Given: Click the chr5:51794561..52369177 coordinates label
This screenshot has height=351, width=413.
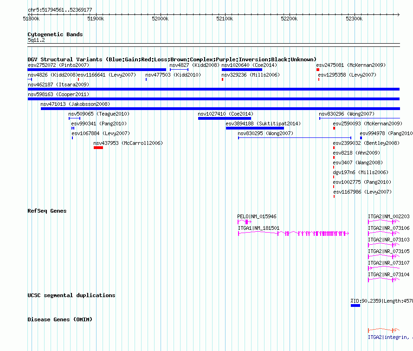Looking at the screenshot, I should click(x=60, y=10).
